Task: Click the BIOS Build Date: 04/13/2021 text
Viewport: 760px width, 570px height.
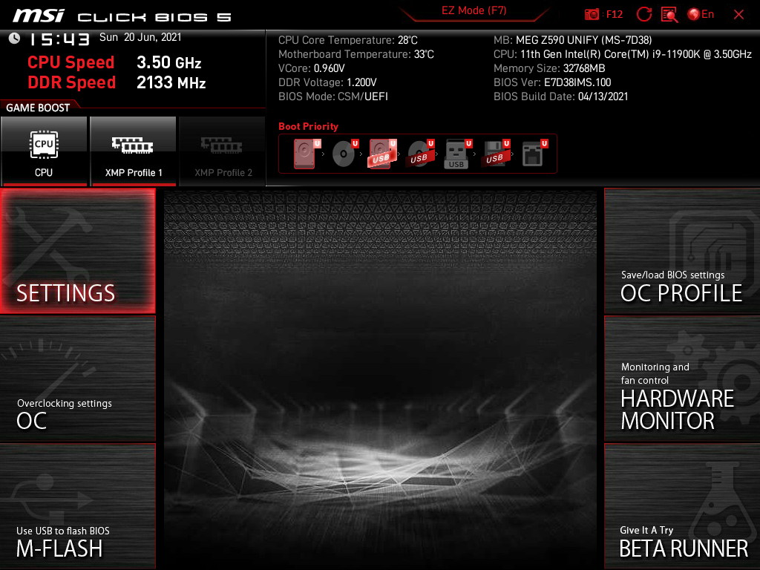Action: point(561,96)
